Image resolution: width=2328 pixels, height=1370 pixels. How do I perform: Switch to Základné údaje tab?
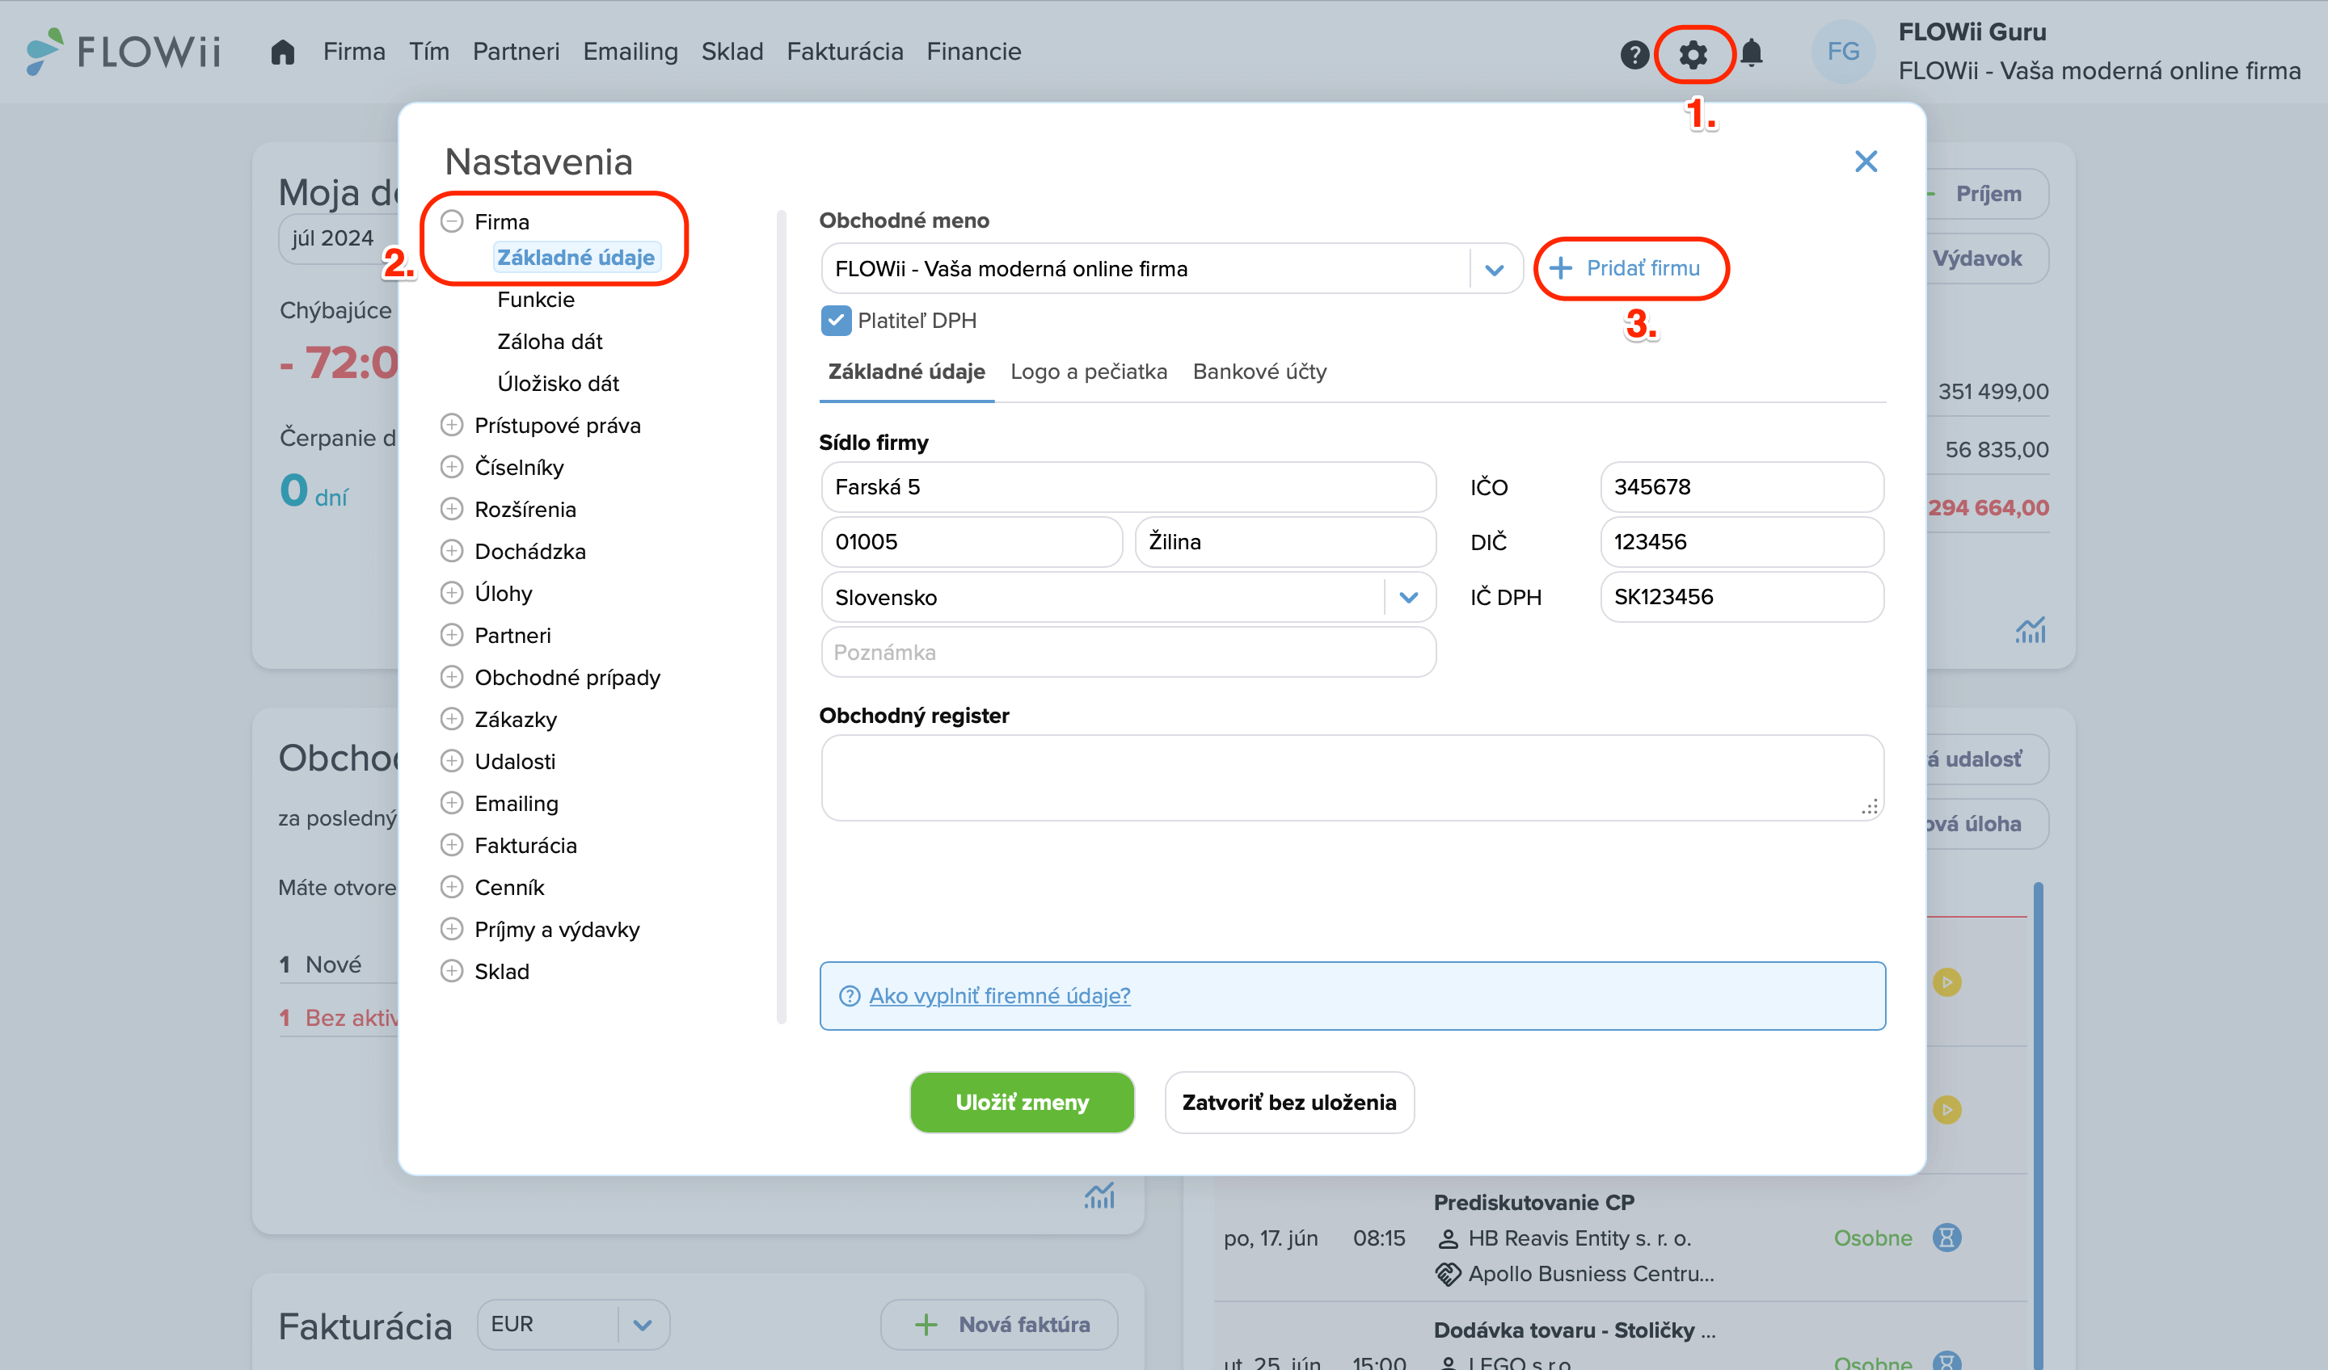[906, 372]
